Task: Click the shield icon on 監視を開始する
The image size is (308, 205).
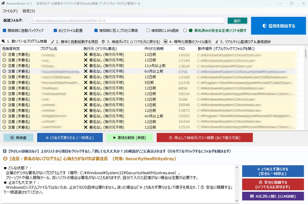Action: [x=264, y=26]
